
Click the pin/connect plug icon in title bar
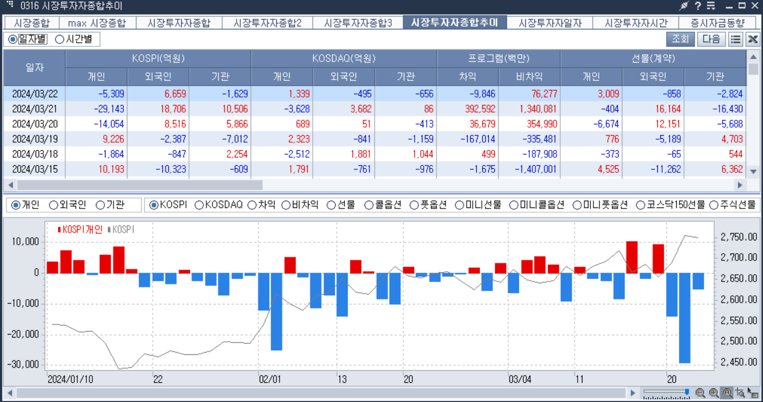pos(684,6)
